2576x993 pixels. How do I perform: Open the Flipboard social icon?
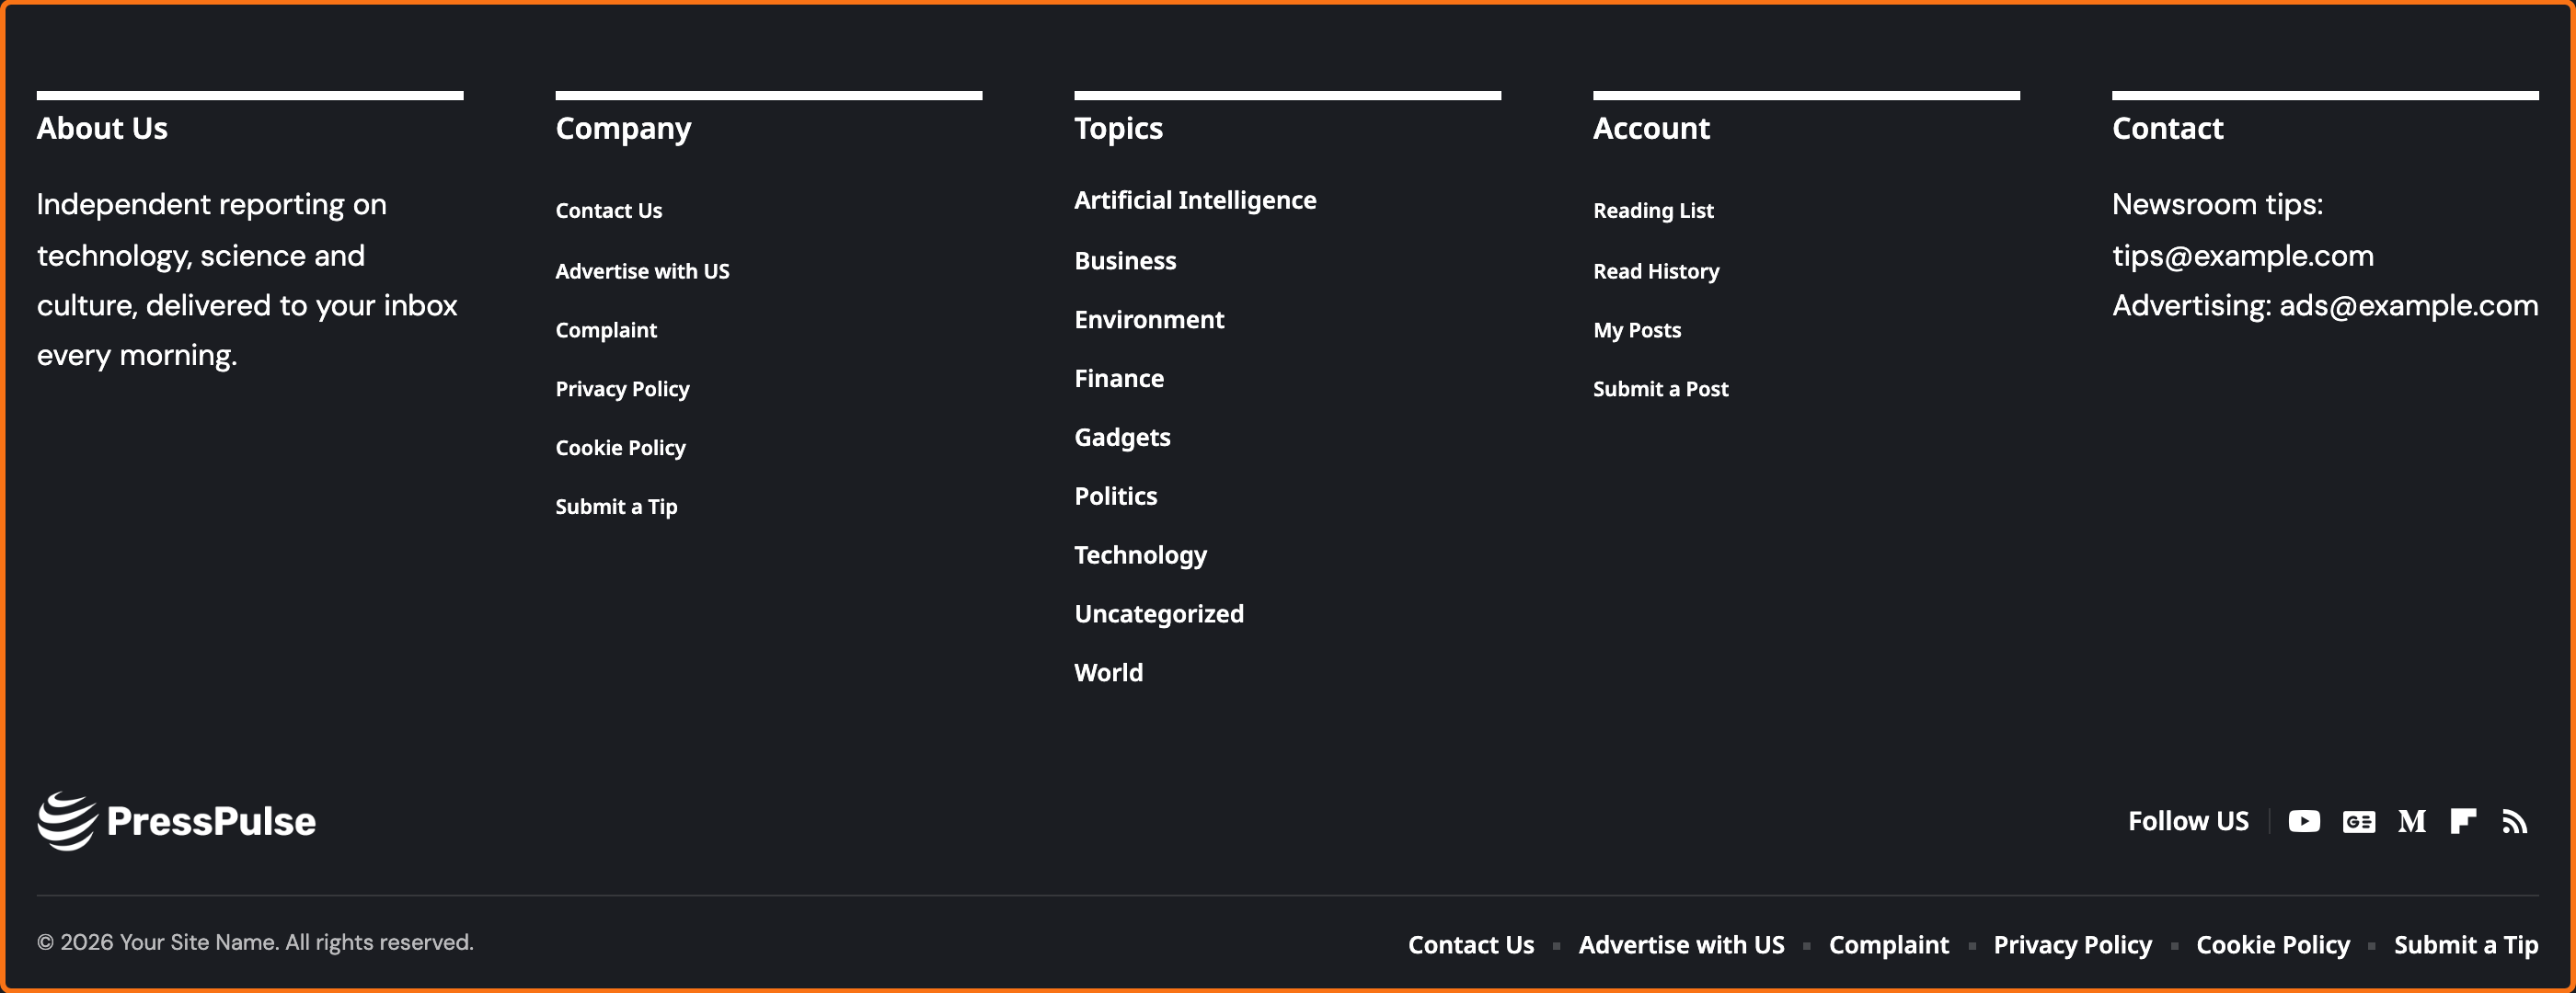(x=2463, y=821)
